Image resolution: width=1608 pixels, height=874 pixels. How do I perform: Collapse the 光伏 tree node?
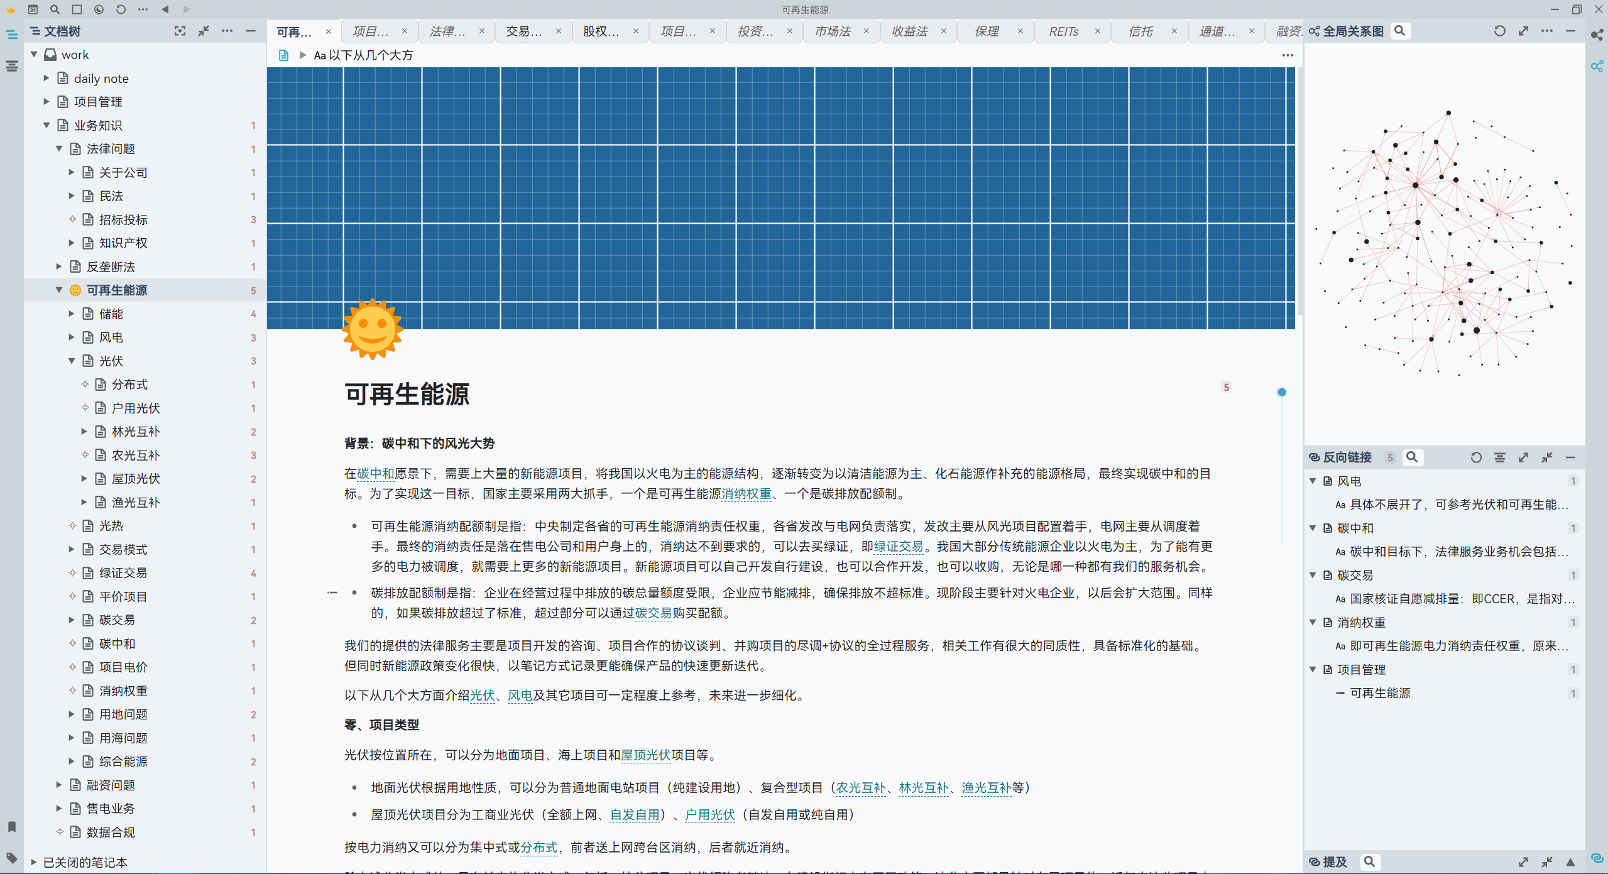click(x=71, y=361)
